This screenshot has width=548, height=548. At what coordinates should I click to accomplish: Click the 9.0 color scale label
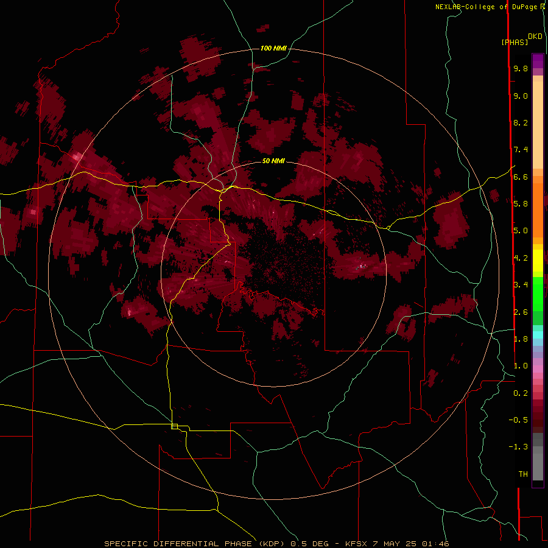click(x=521, y=96)
